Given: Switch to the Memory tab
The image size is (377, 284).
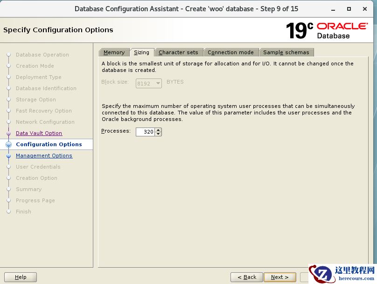Looking at the screenshot, I should point(114,52).
